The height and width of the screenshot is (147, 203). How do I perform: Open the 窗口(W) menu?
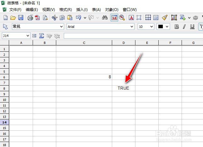coord(129,9)
